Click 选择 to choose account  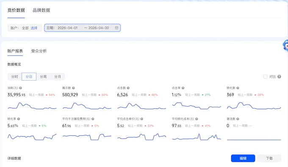(x=34, y=28)
